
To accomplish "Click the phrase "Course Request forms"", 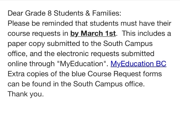I will [125, 74].
